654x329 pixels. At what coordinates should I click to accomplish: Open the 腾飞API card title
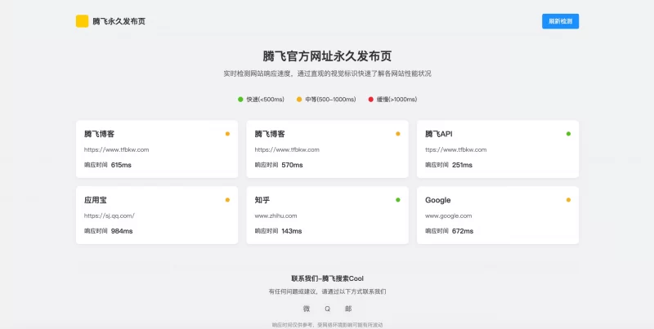pyautogui.click(x=439, y=134)
